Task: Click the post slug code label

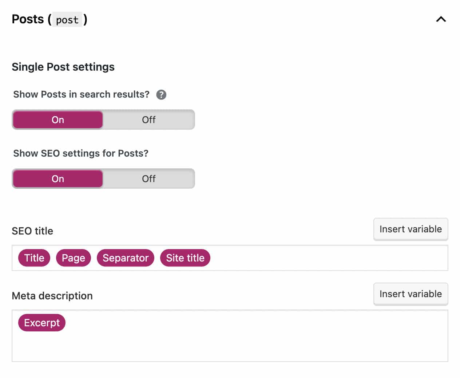Action: [x=67, y=20]
